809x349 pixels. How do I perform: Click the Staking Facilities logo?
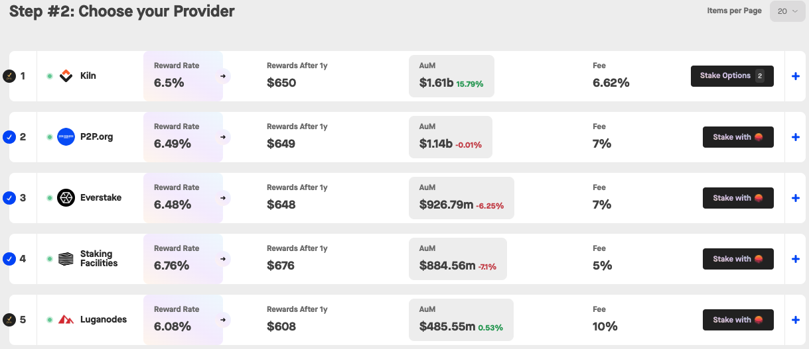tap(66, 259)
